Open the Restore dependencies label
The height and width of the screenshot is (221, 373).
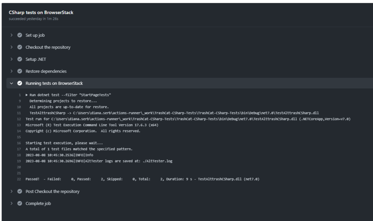click(x=46, y=71)
